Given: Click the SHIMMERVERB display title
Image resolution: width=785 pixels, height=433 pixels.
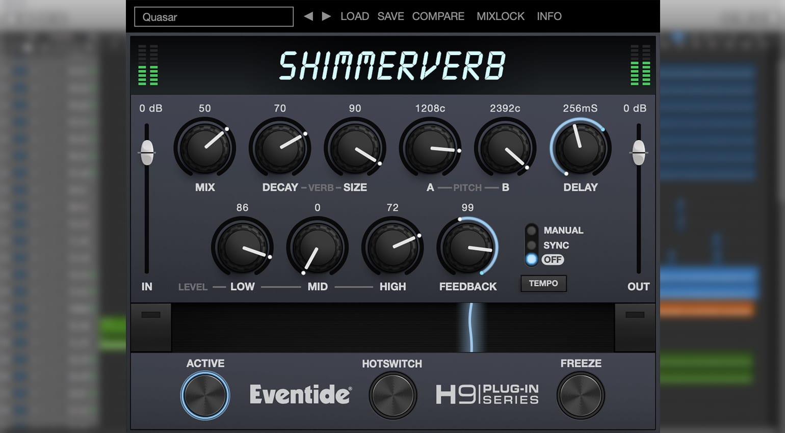Looking at the screenshot, I should pos(392,66).
